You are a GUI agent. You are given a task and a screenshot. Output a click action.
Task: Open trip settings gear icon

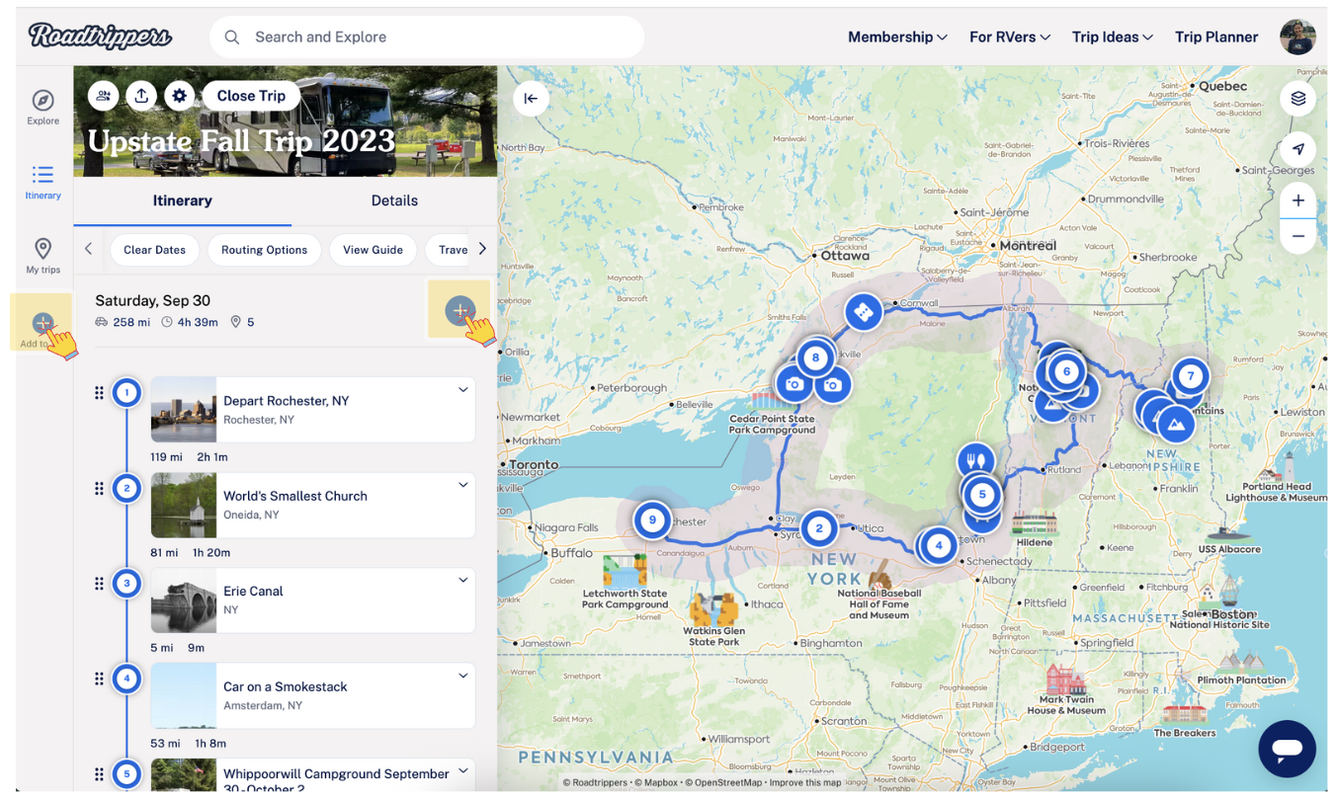click(179, 96)
